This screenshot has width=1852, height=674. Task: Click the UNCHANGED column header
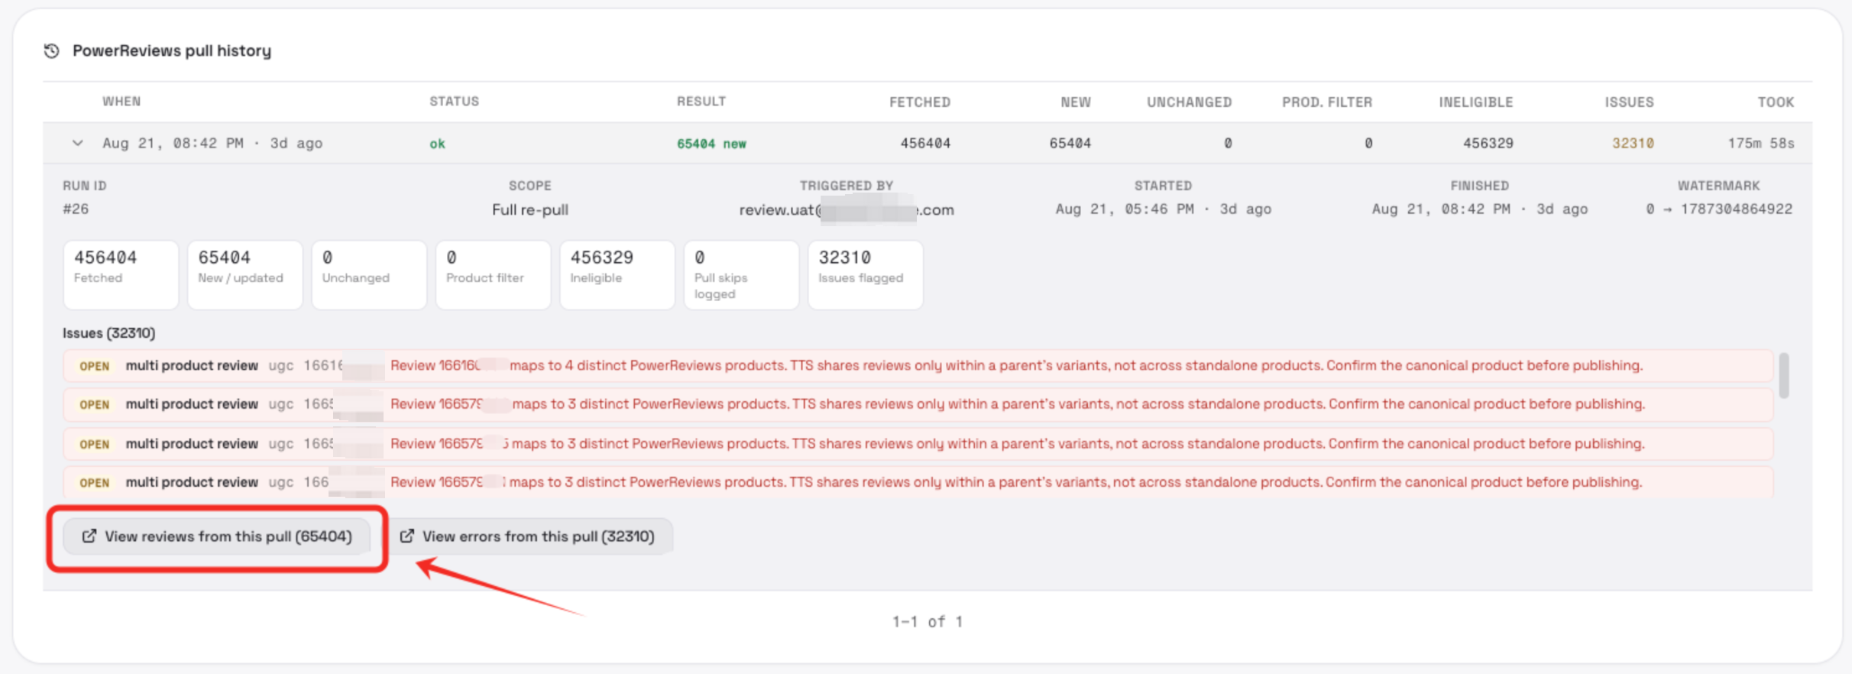click(1189, 102)
